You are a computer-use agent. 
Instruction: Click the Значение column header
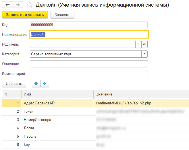tap(141, 94)
